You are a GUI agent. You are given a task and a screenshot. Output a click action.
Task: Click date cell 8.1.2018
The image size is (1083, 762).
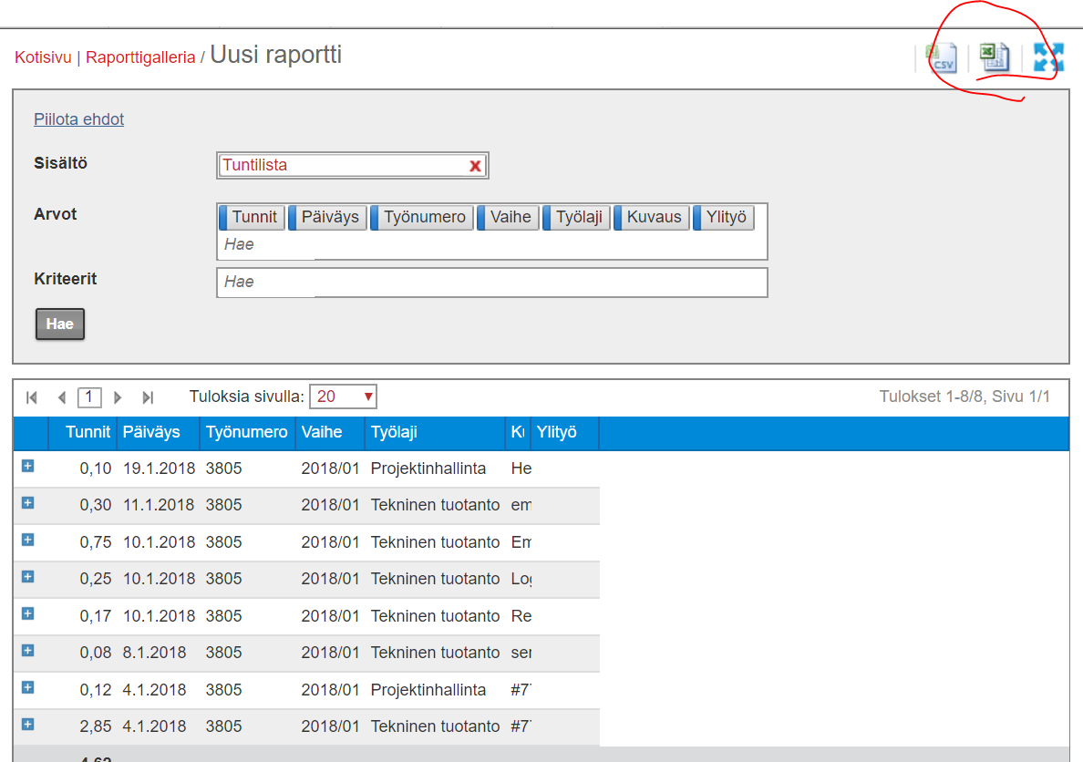click(x=155, y=653)
